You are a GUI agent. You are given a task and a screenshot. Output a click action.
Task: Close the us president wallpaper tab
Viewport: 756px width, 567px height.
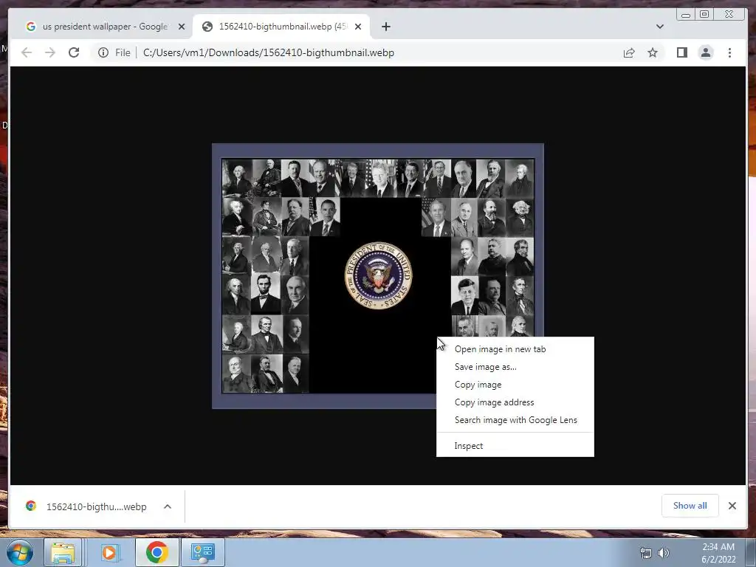coord(182,27)
